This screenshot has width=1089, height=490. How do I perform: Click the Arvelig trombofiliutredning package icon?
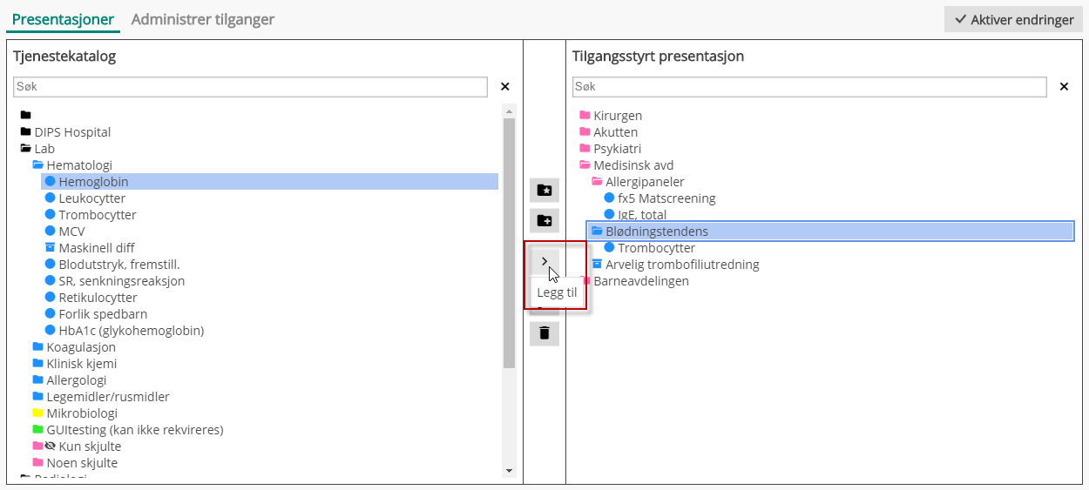[597, 265]
